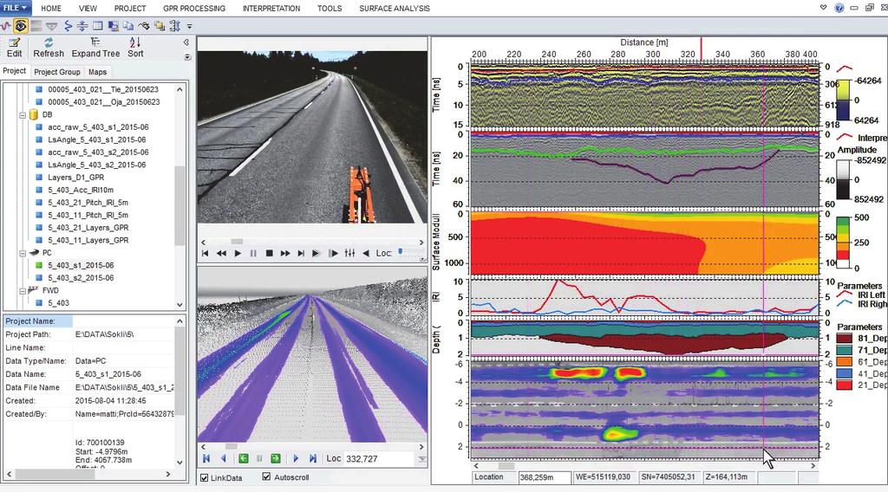Click the red distance marker on ruler

click(701, 49)
